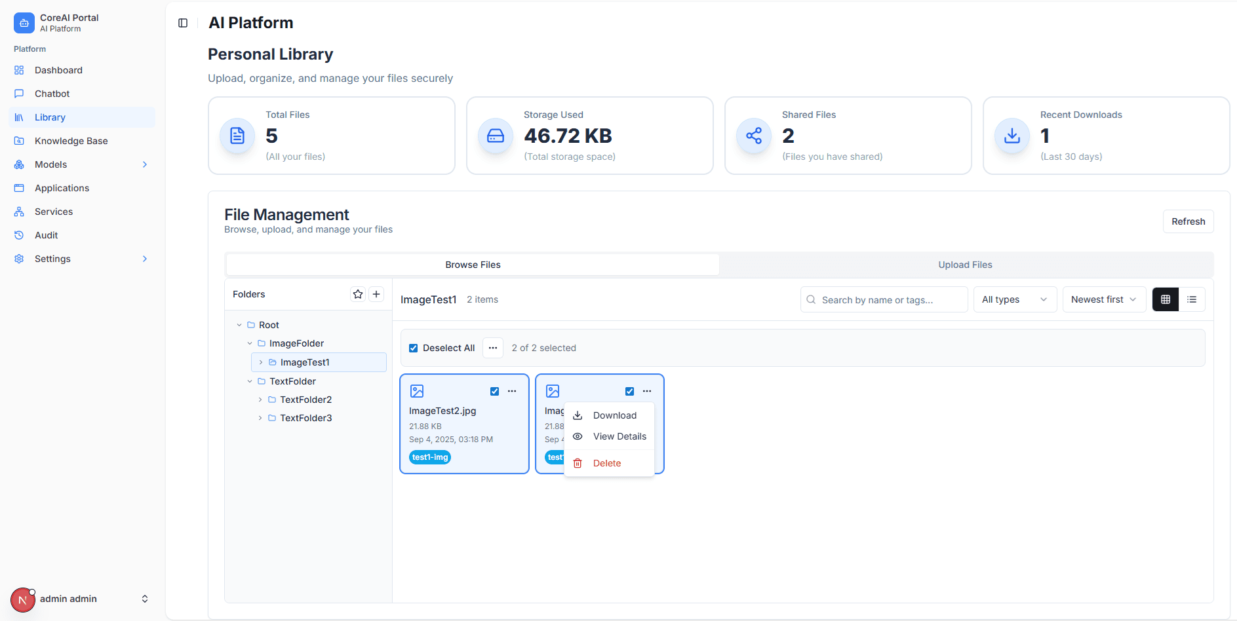
Task: Uncheck the Deselect All checkbox
Action: 414,348
